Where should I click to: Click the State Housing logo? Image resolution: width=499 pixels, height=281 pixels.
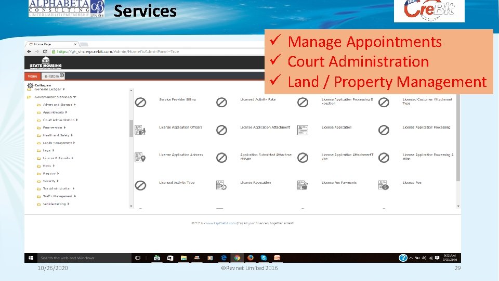click(46, 63)
